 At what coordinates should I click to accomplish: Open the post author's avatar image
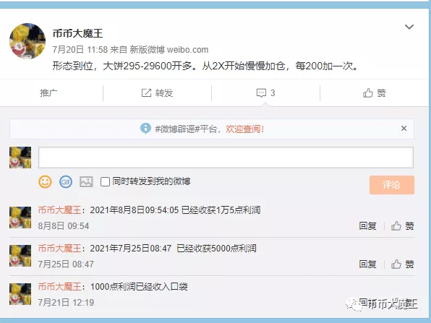point(27,41)
